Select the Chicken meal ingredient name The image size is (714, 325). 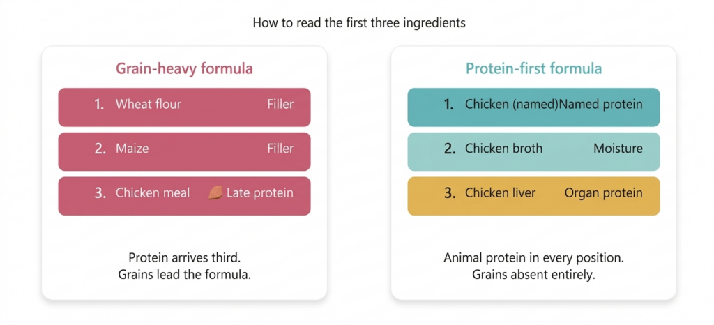(x=152, y=193)
